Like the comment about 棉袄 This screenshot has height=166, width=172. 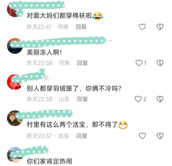(x=142, y=27)
